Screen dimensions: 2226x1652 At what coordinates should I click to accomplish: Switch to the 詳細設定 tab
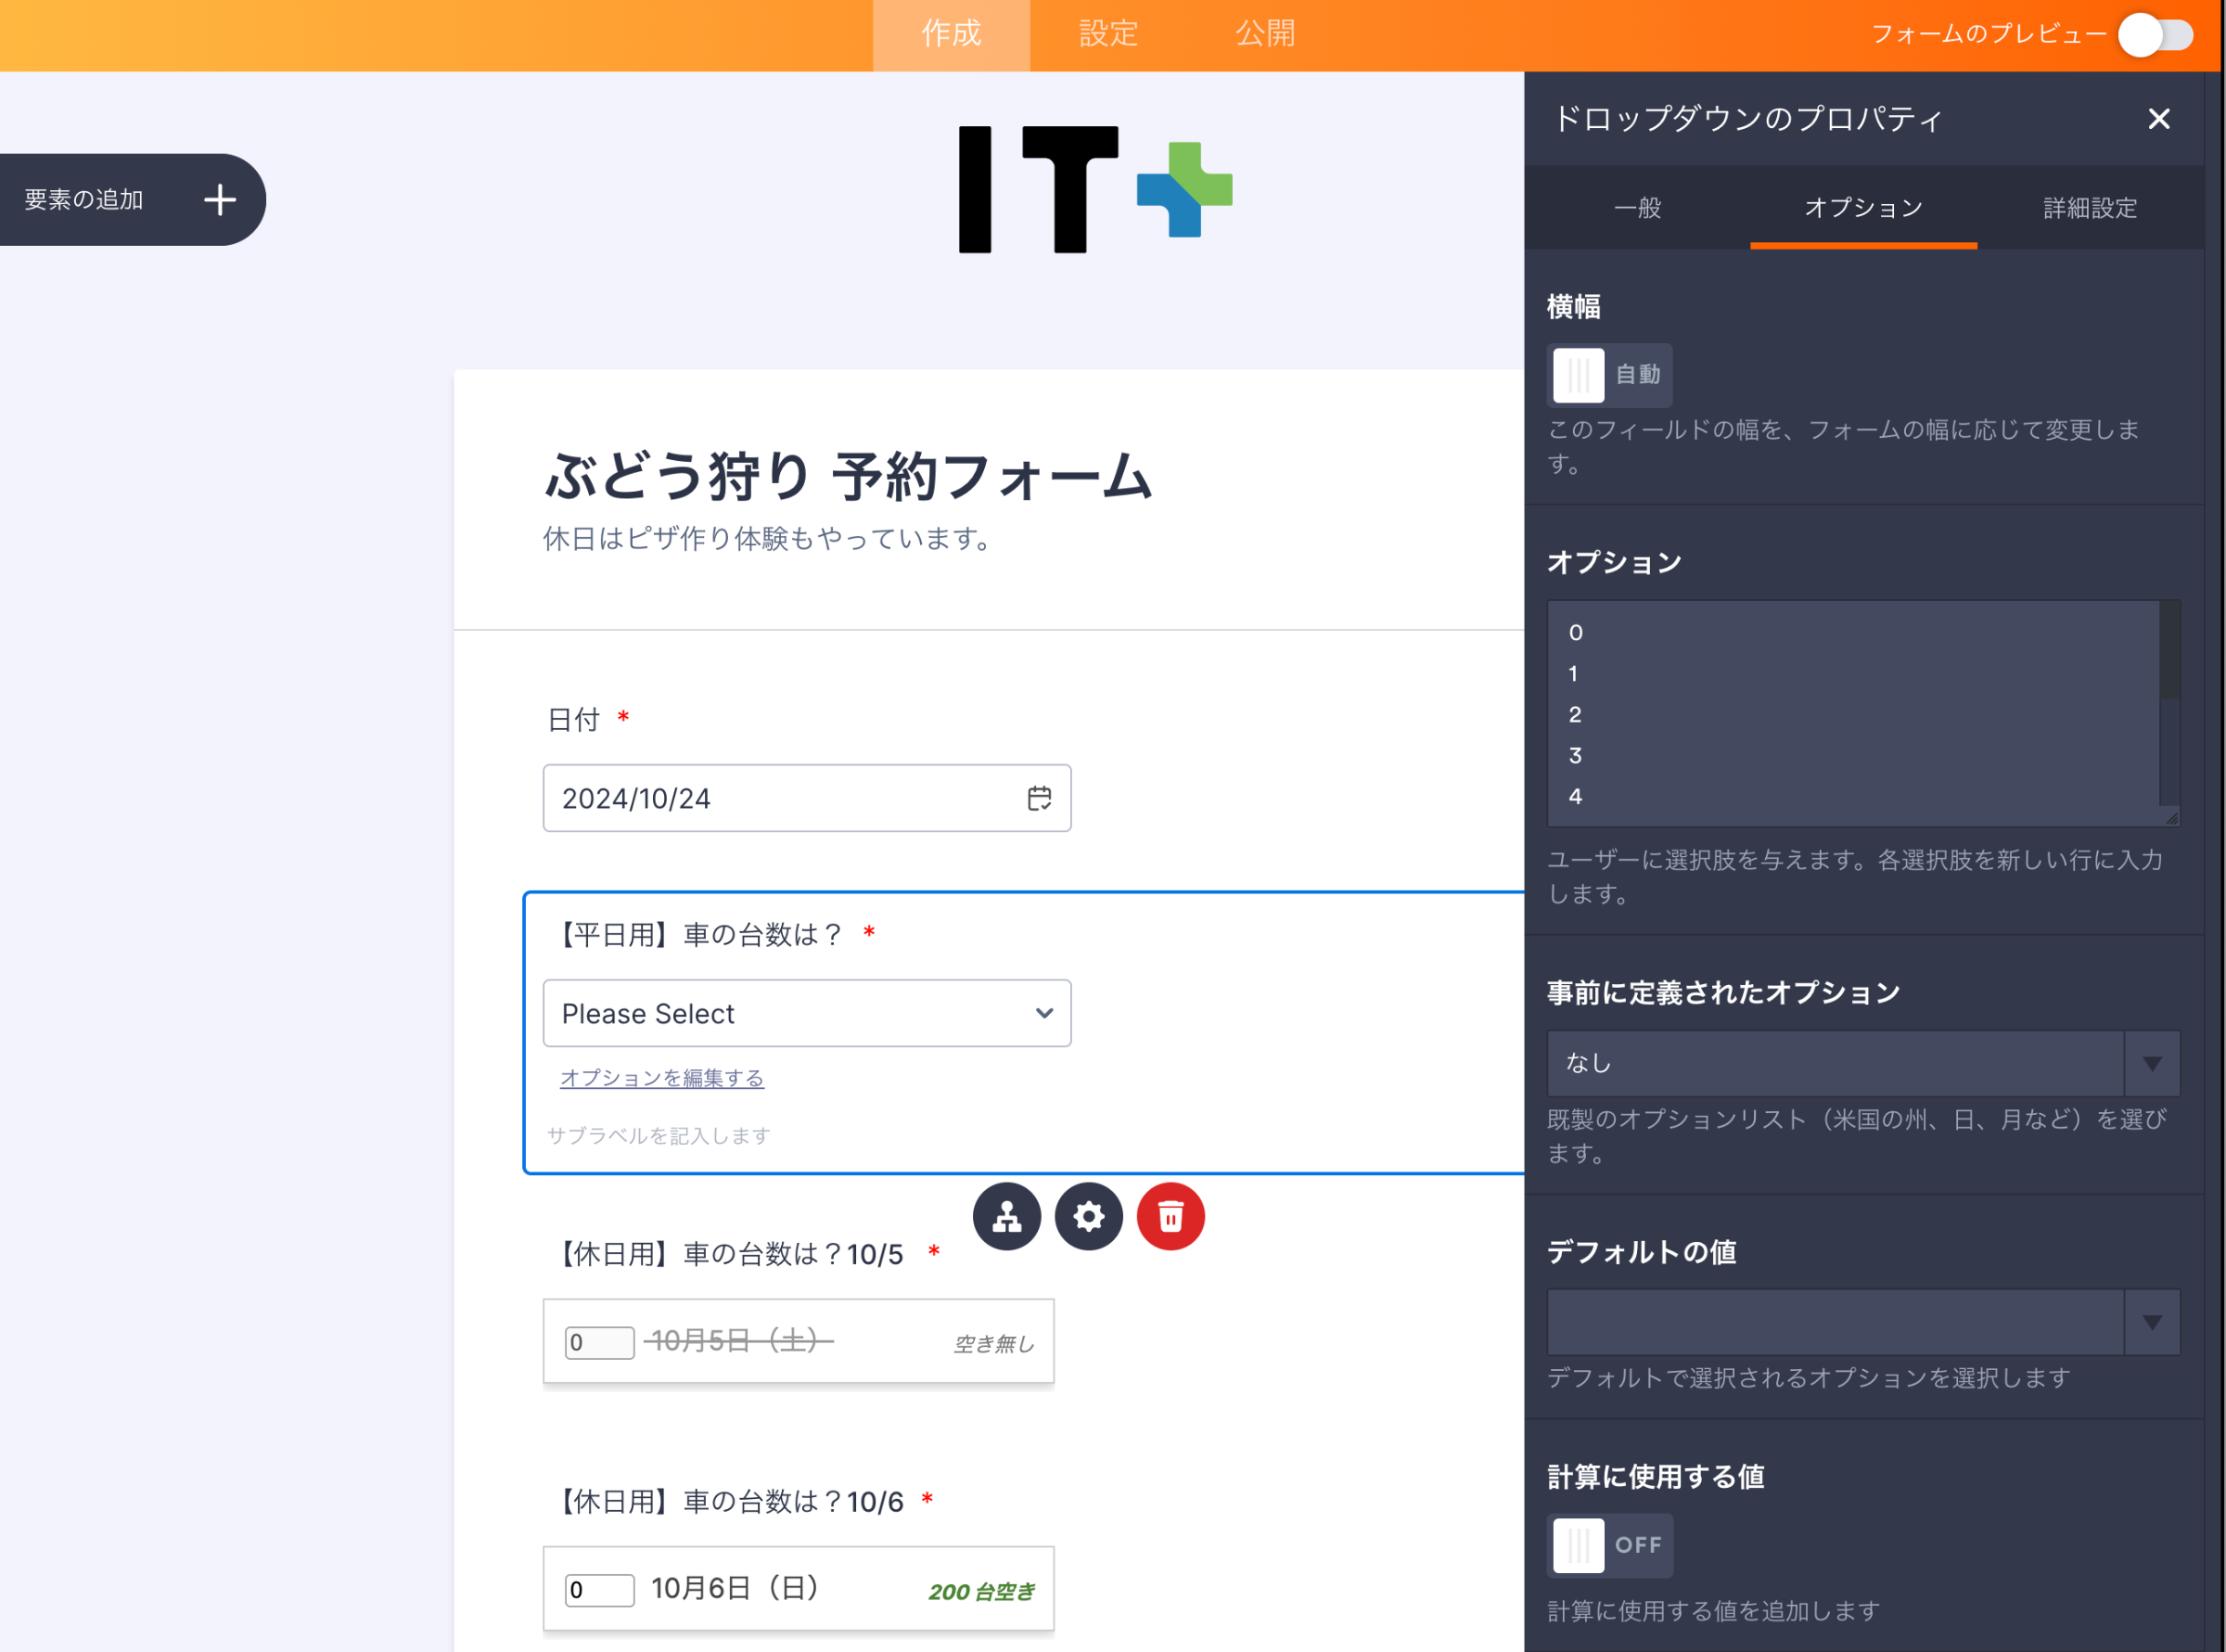(2089, 209)
